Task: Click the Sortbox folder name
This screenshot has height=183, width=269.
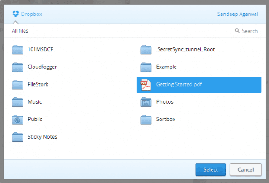Action: point(166,119)
